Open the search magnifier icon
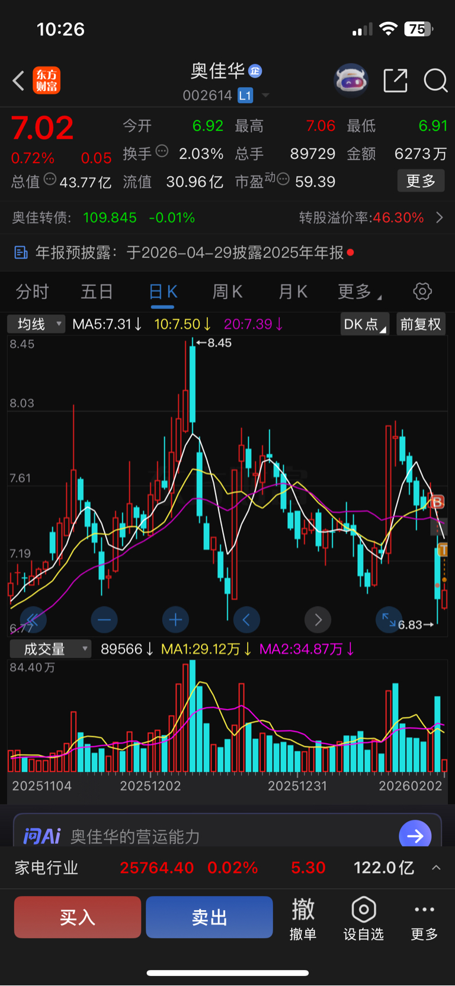The width and height of the screenshot is (455, 986). click(435, 80)
